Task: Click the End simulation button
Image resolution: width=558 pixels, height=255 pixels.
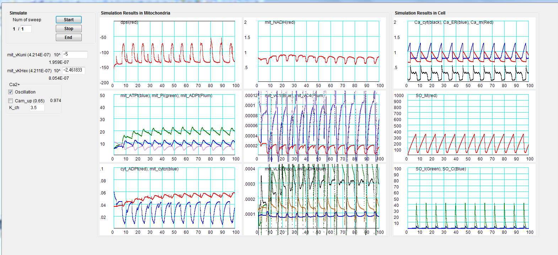Action: pos(69,38)
